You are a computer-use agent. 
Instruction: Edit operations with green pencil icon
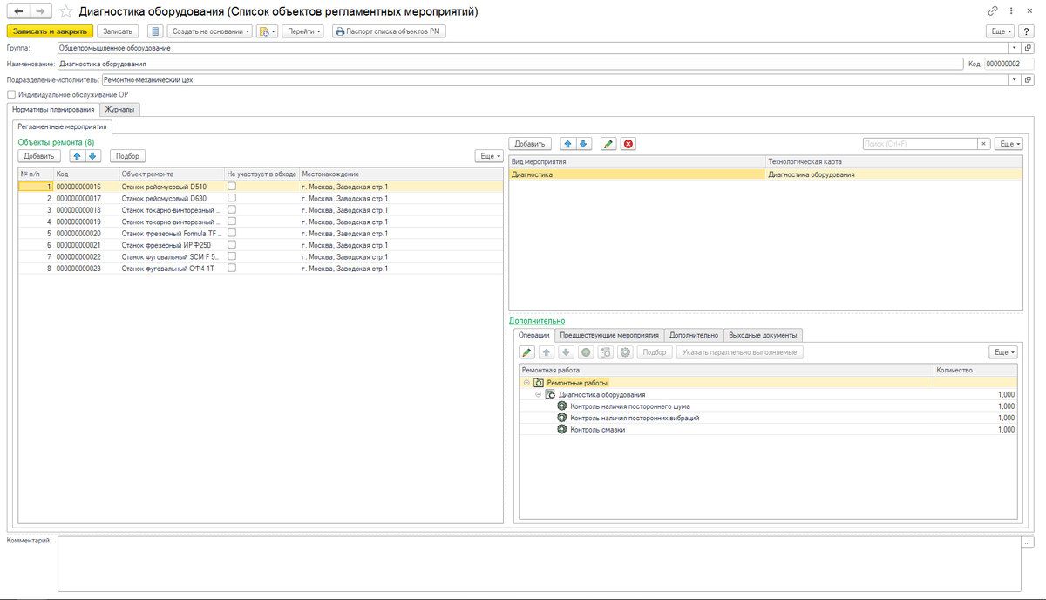[x=526, y=352]
